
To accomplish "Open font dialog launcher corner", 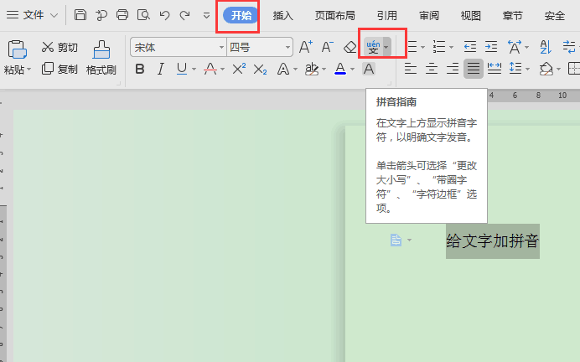I will 389,84.
